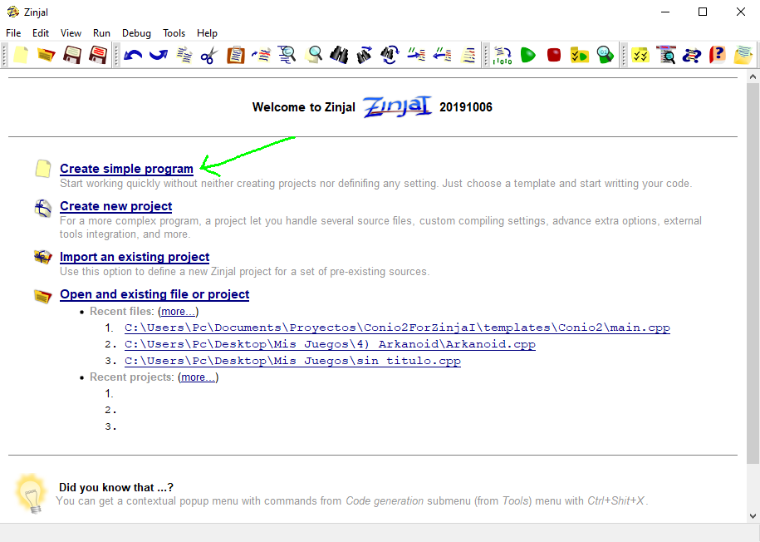Click the Comment lines icon
Screen dimensions: 760x542
(416, 55)
